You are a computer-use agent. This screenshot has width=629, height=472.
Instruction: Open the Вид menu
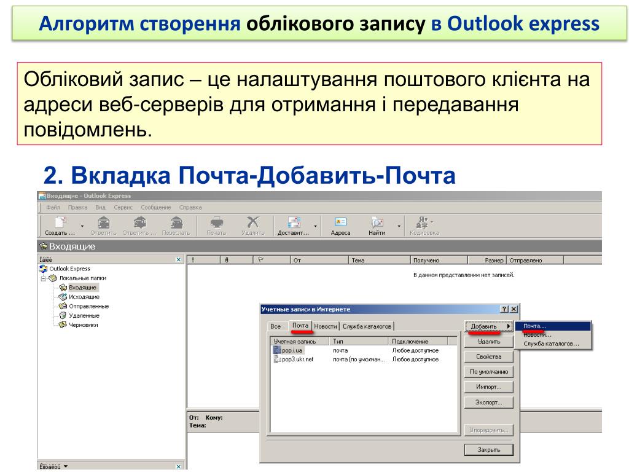click(x=100, y=208)
